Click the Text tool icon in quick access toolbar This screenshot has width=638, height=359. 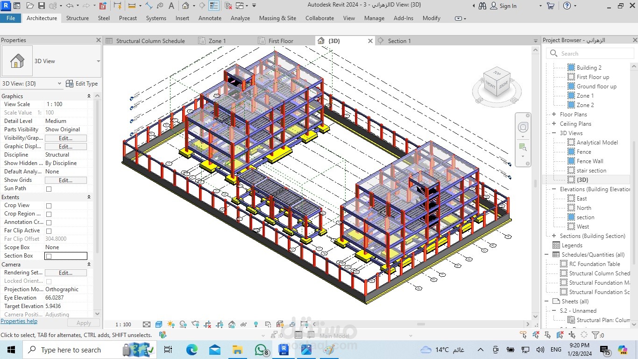coord(171,6)
